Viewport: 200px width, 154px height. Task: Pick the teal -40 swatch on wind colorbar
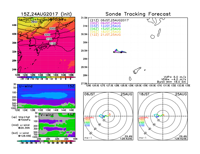coord(19,141)
